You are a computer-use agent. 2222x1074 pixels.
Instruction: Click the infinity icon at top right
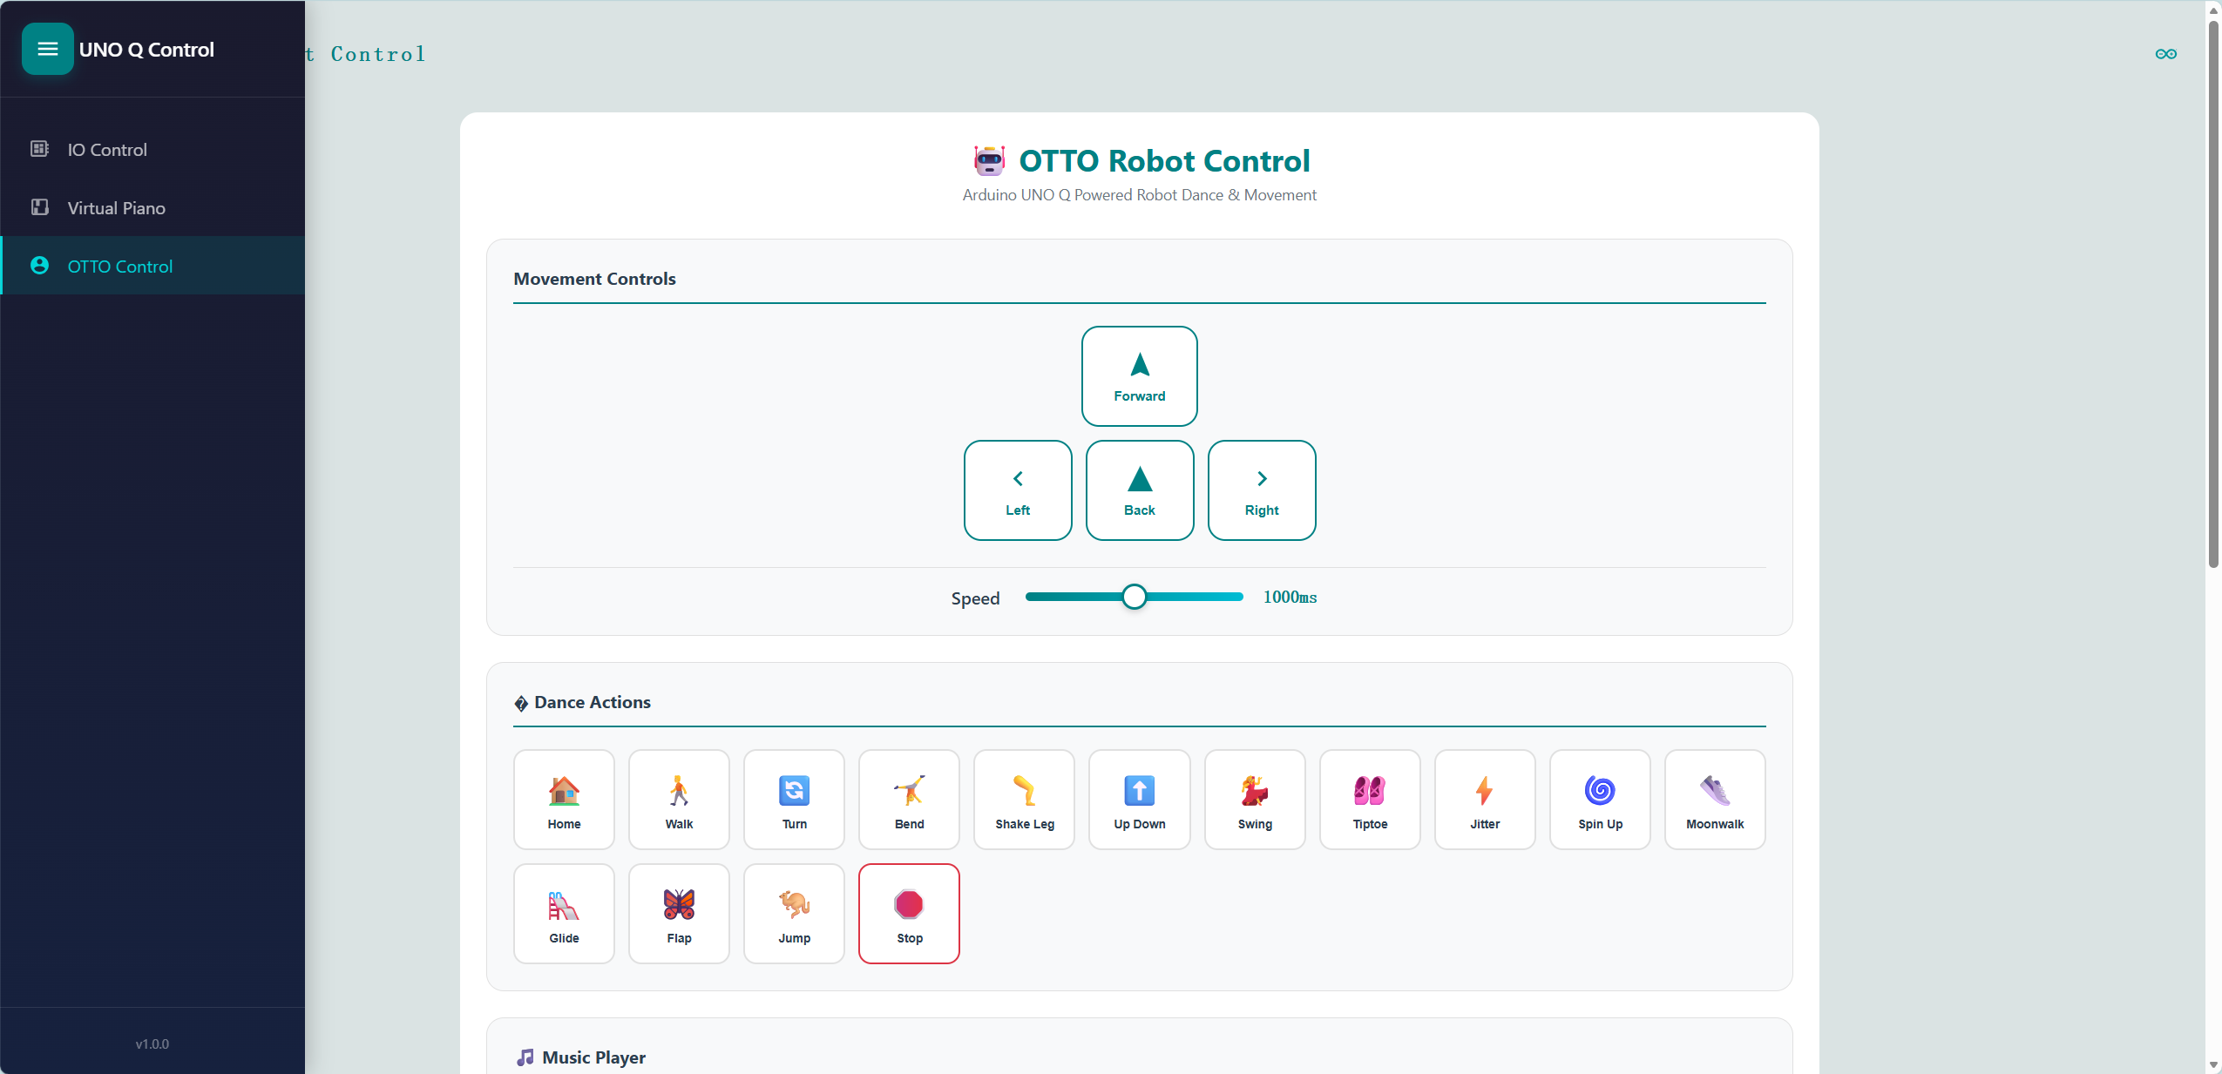click(2165, 54)
